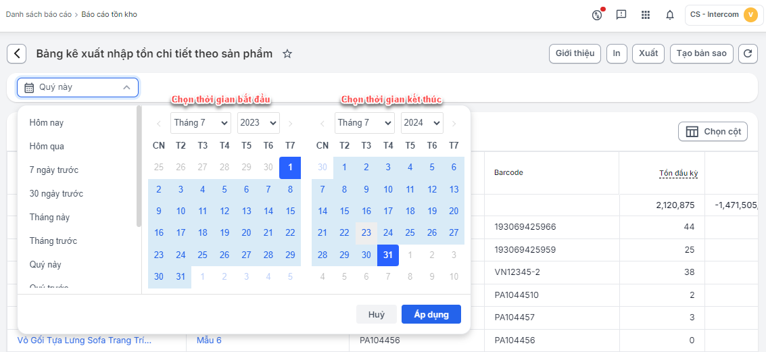Open the 2023 start year dropdown
Viewport: 766px width, 352px height.
click(258, 123)
